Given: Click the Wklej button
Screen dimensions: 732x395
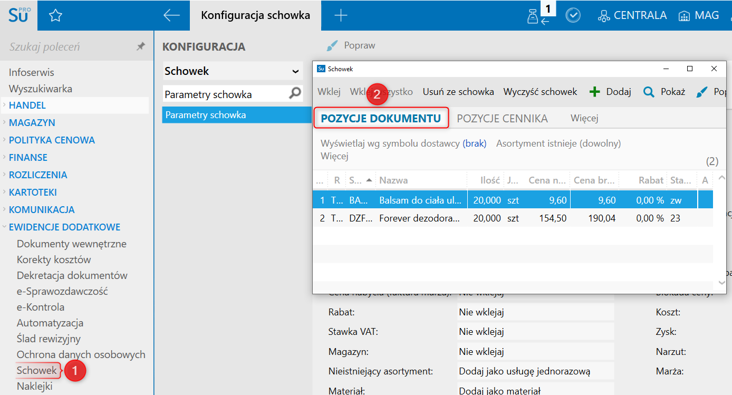Looking at the screenshot, I should [329, 92].
